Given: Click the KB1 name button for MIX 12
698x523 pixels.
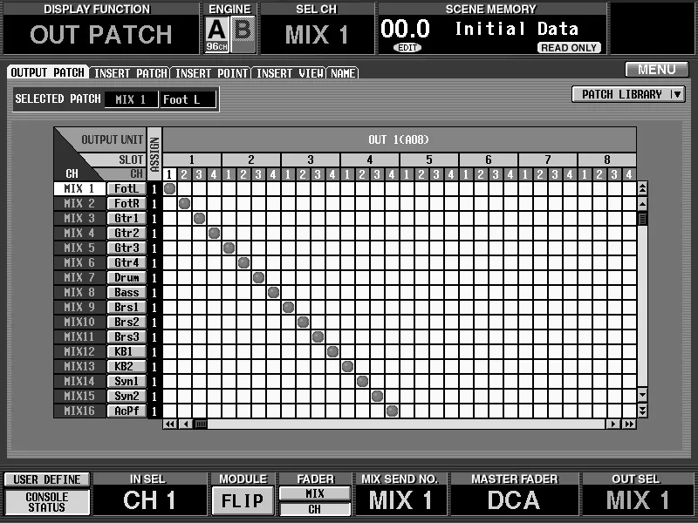Looking at the screenshot, I should click(127, 351).
